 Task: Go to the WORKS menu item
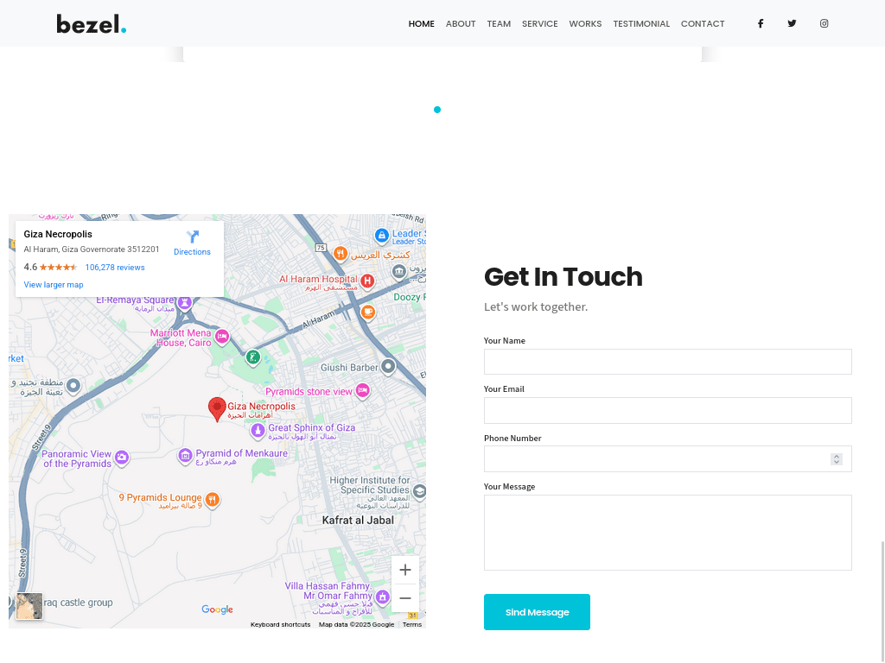tap(585, 23)
